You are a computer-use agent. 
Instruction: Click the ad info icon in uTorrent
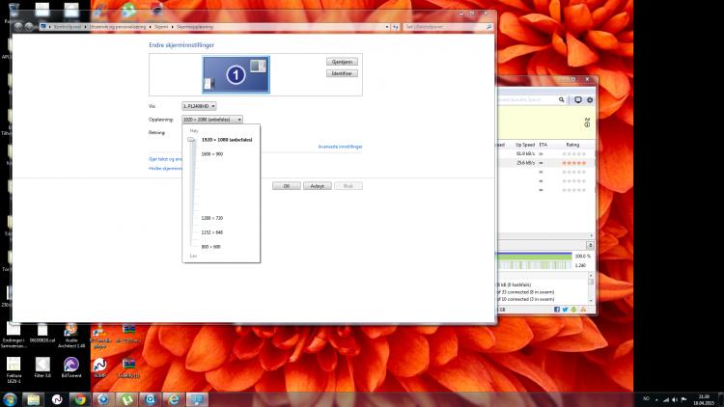pyautogui.click(x=587, y=124)
